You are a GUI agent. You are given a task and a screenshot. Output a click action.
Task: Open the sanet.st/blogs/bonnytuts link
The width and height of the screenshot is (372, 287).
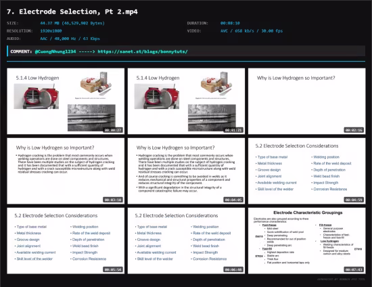click(x=143, y=51)
